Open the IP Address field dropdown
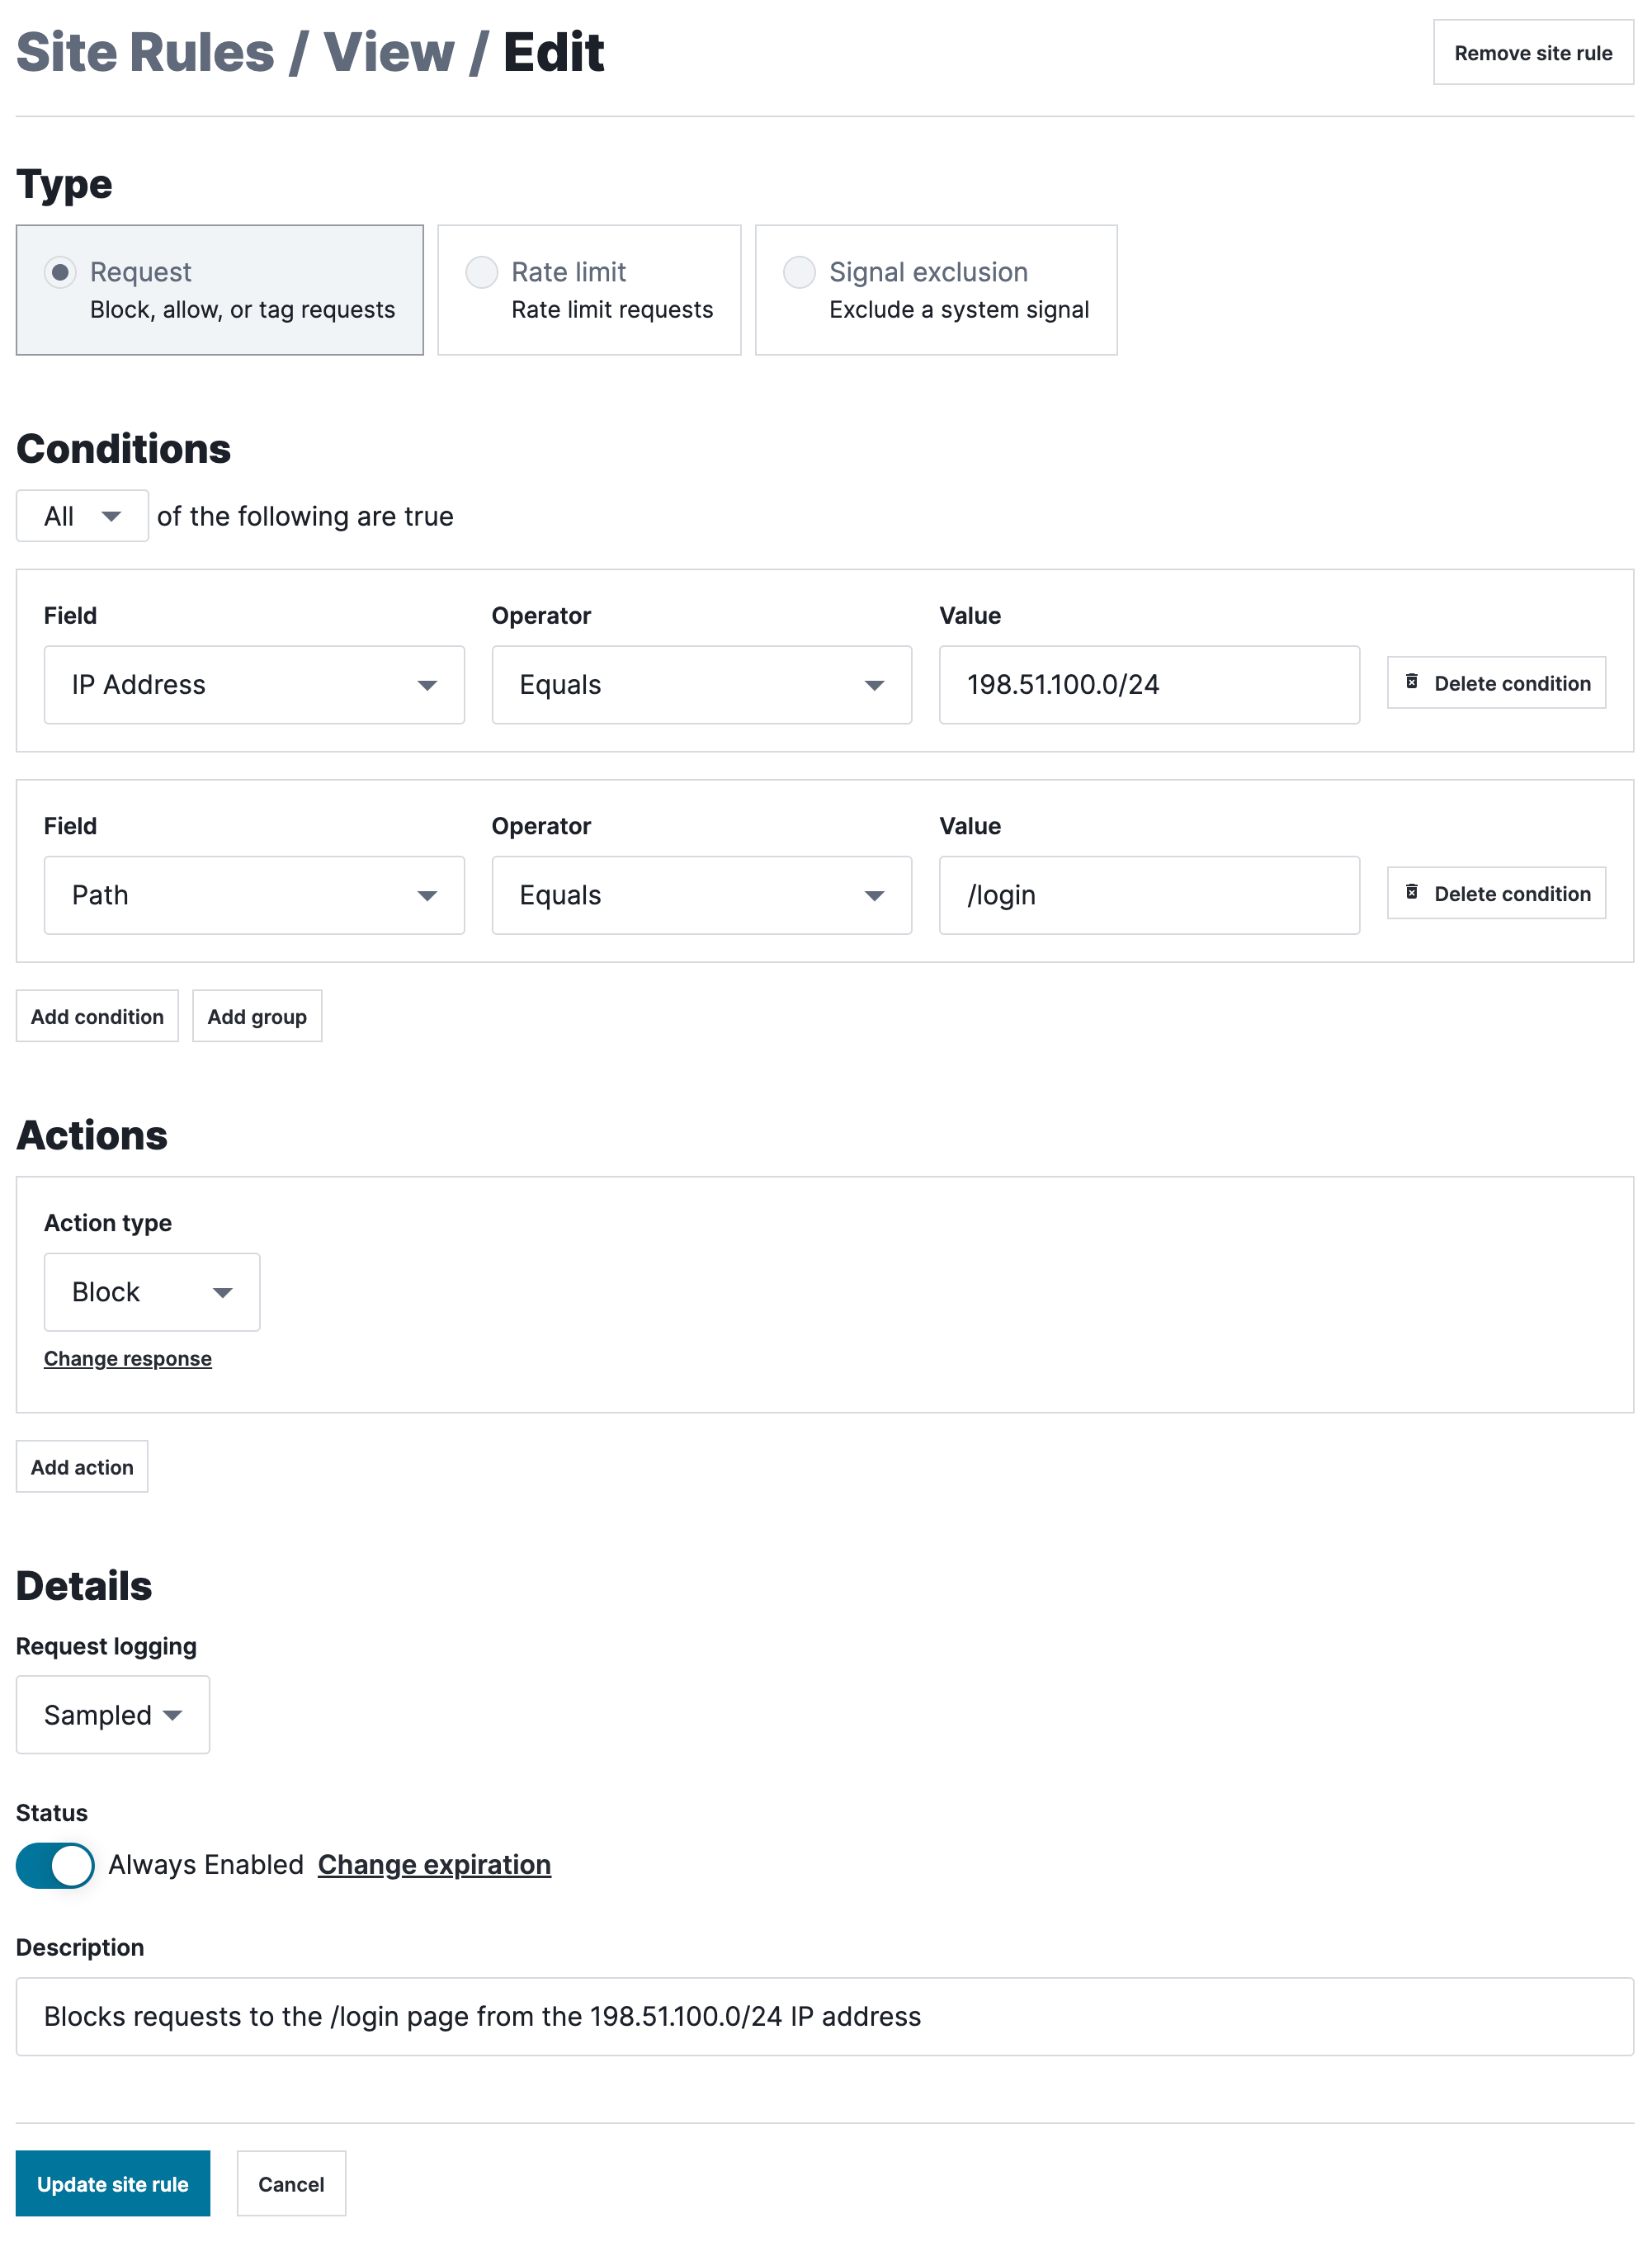 click(x=253, y=684)
